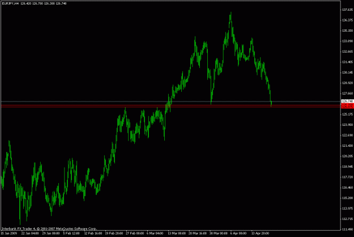Click the 13 Apr 20:00 time label
The height and width of the screenshot is (237, 354).
click(260, 234)
